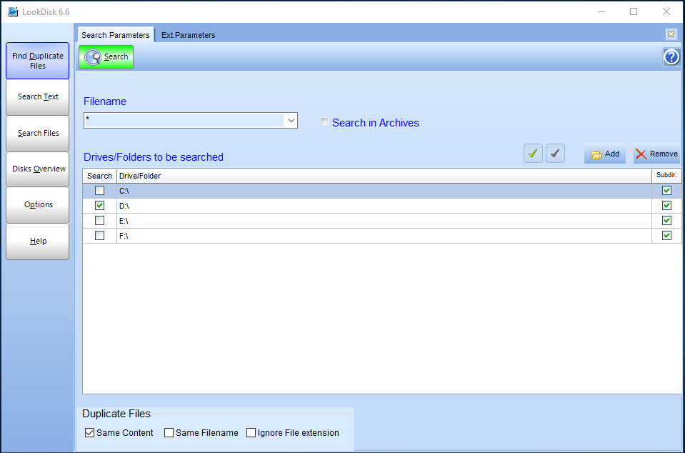This screenshot has height=453, width=685.
Task: Remove selected folder with the Remove button
Action: pyautogui.click(x=656, y=154)
